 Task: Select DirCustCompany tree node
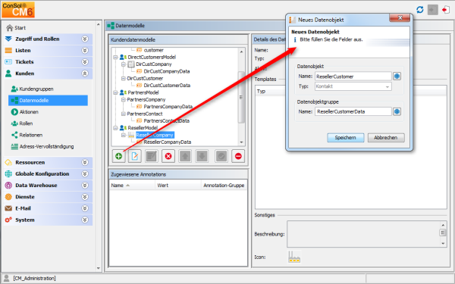click(x=153, y=64)
